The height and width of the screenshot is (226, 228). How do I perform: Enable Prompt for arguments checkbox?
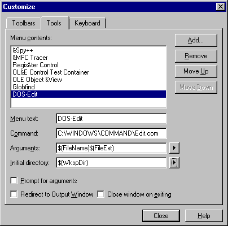point(14,181)
